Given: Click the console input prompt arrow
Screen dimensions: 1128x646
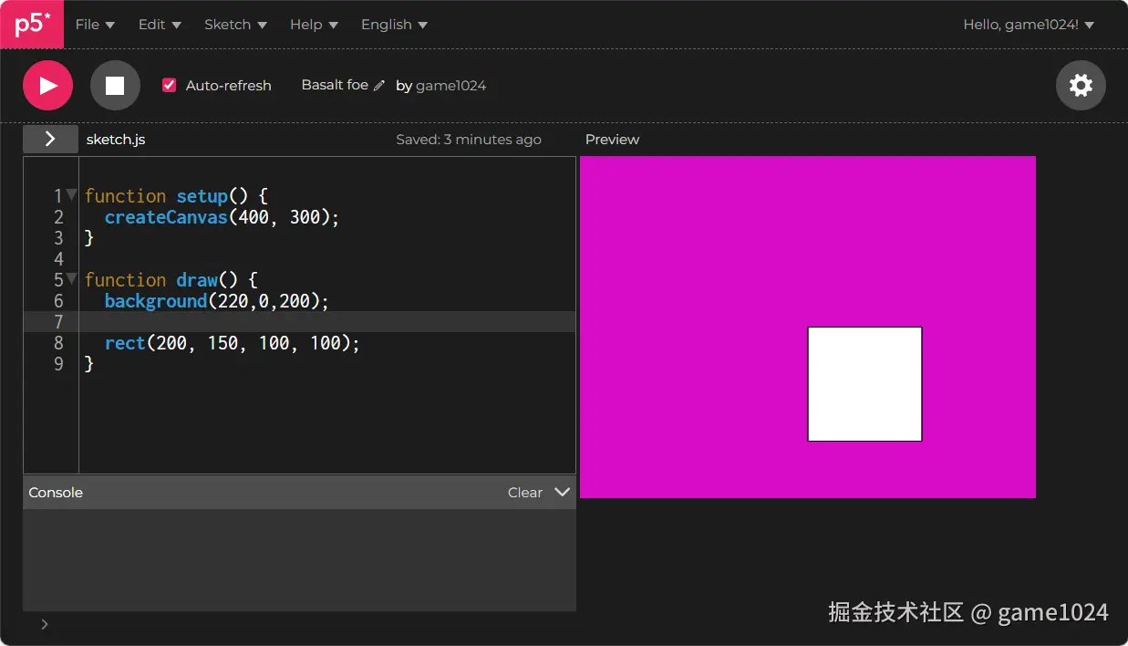Looking at the screenshot, I should pos(45,624).
